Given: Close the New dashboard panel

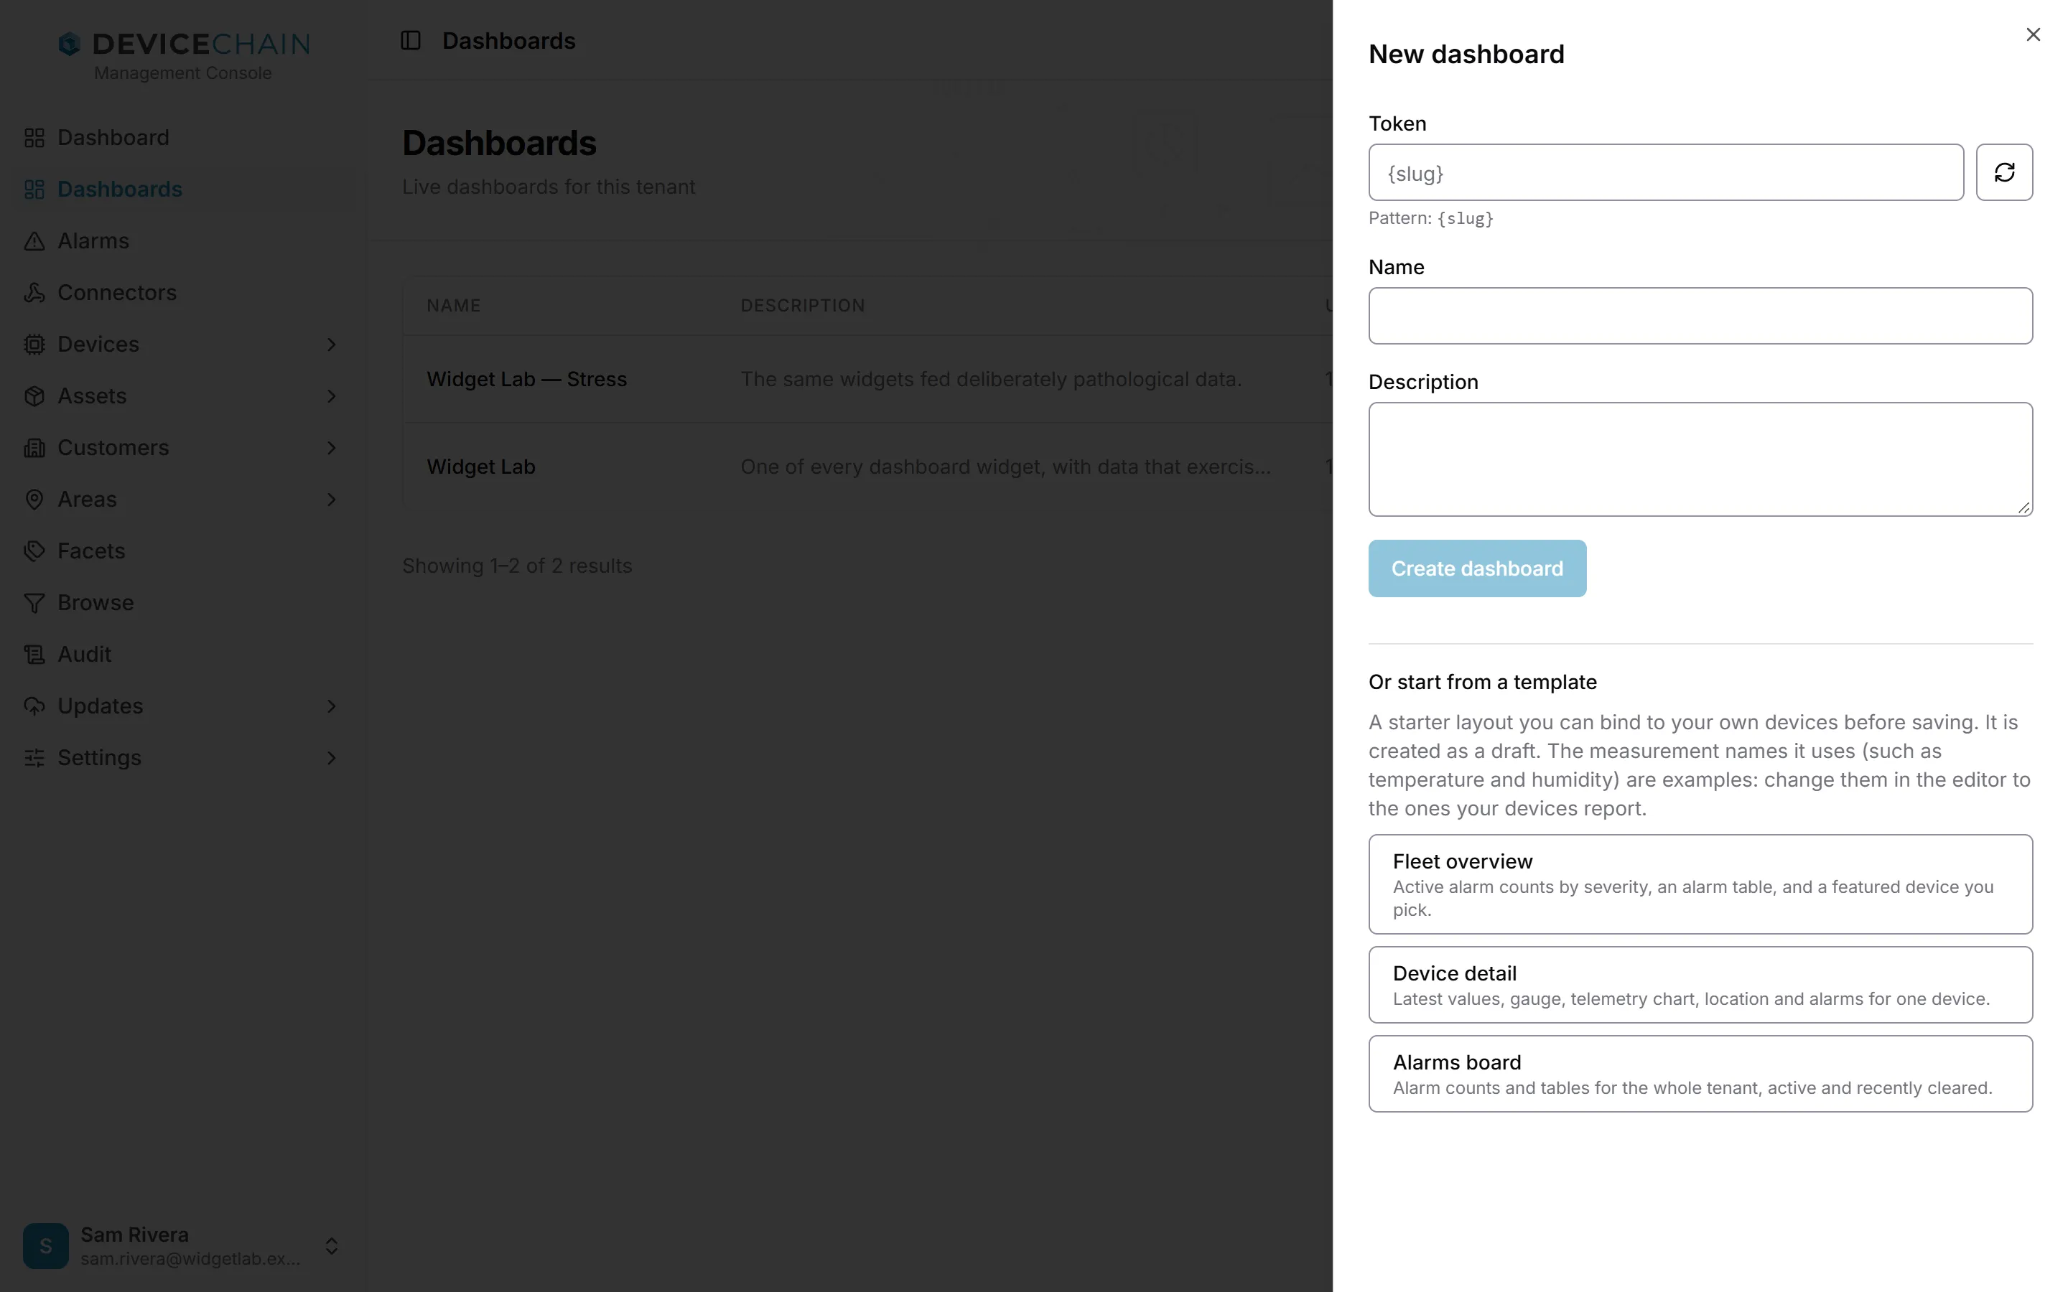Looking at the screenshot, I should pyautogui.click(x=2033, y=34).
